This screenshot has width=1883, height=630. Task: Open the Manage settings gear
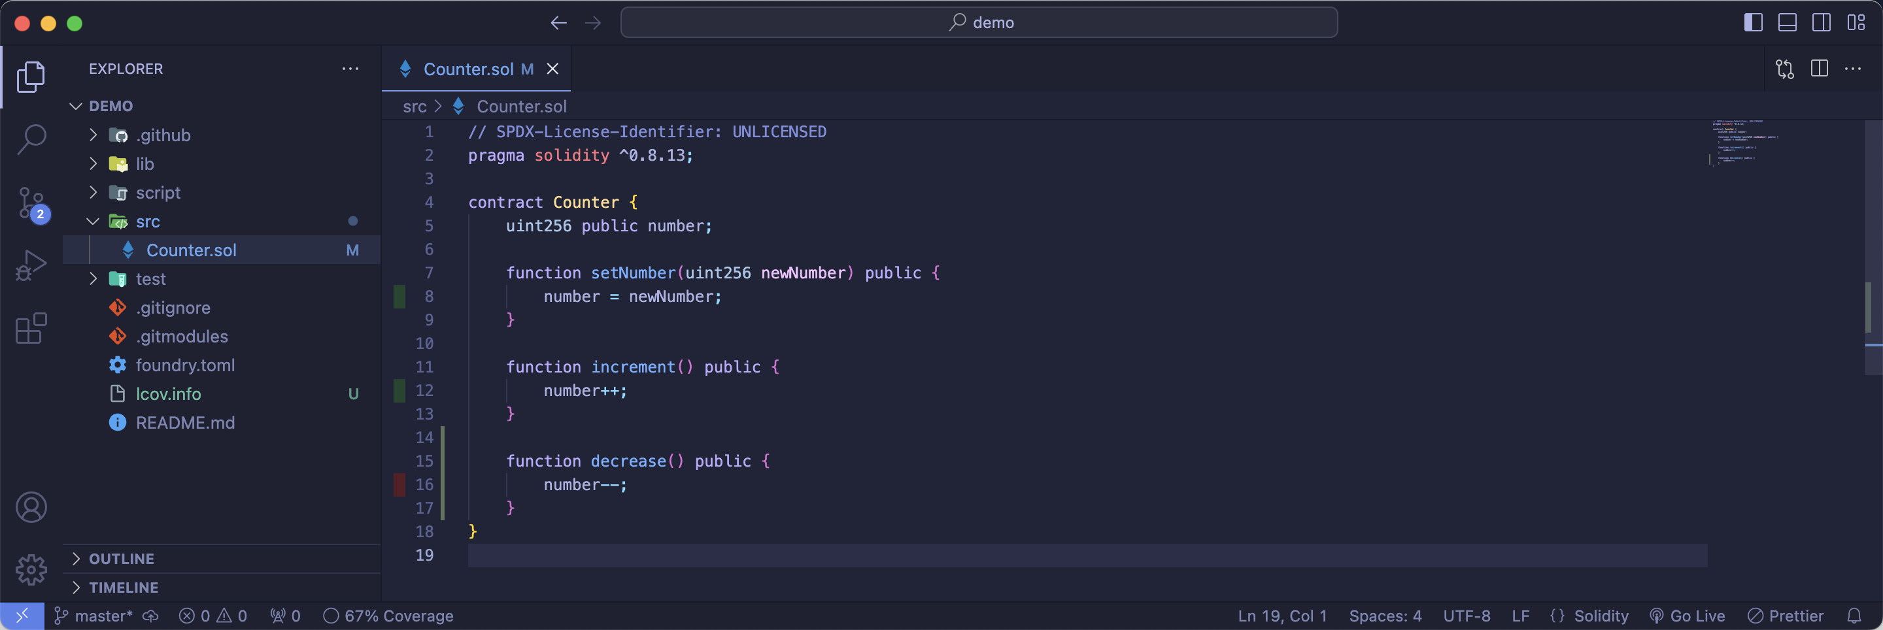click(31, 569)
